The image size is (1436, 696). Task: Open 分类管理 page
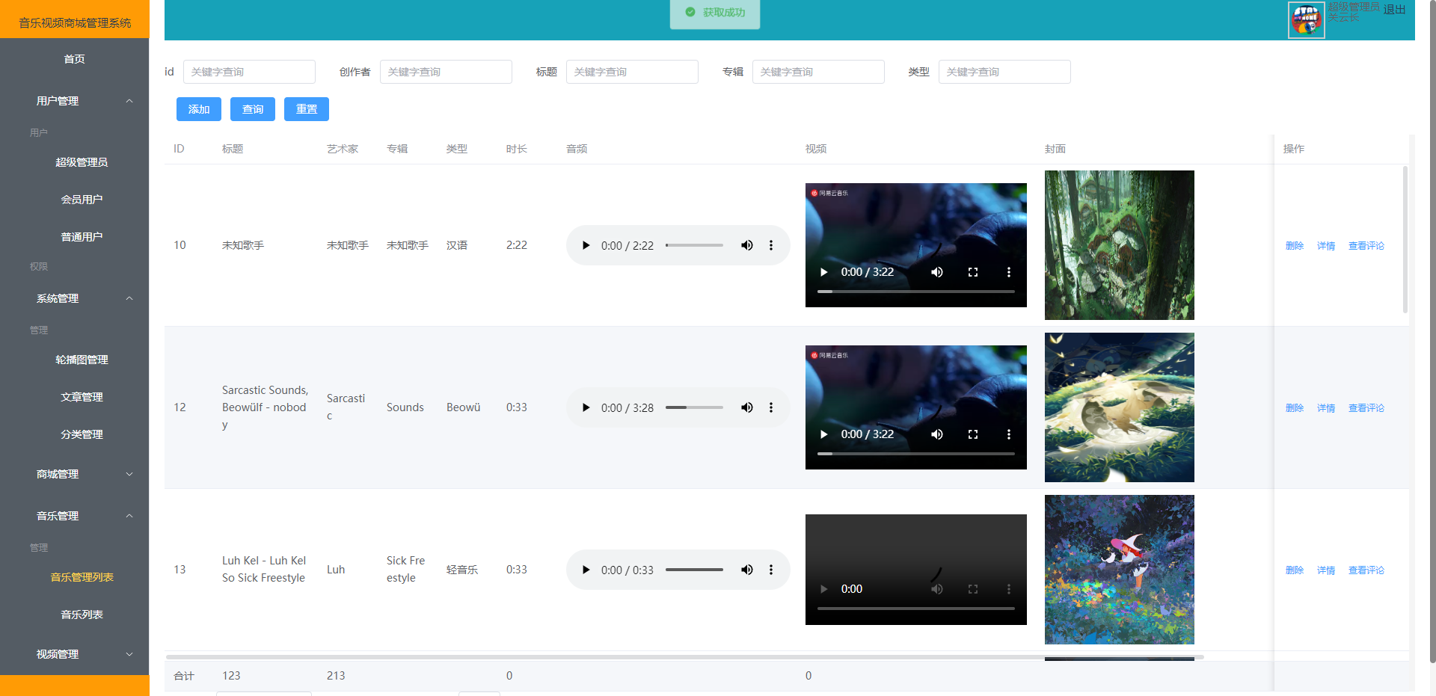tap(82, 434)
